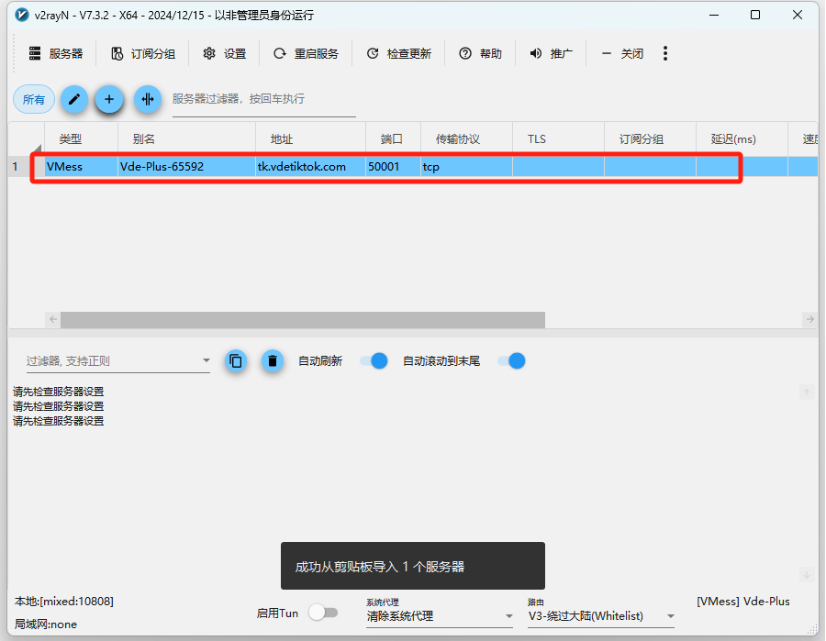Click the 帮助 help button
826x641 pixels.
tap(481, 54)
